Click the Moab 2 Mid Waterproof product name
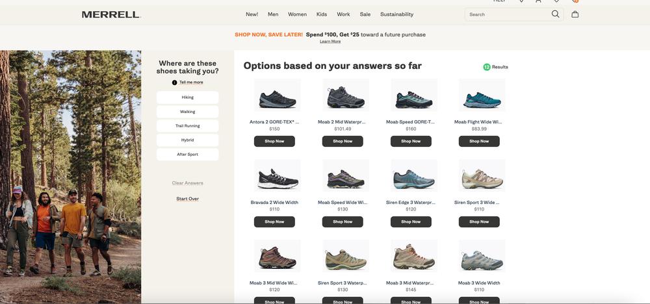 click(x=343, y=122)
